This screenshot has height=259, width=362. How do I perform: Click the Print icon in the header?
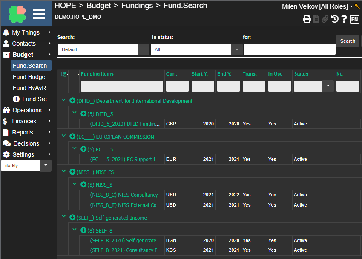point(307,19)
